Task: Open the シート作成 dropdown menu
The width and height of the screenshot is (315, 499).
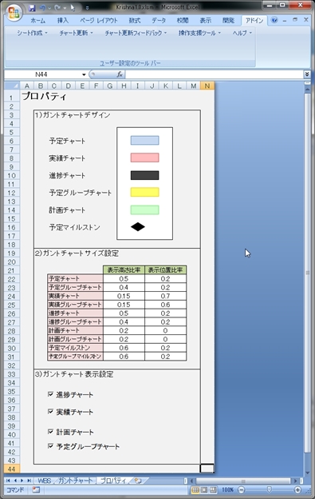Action: pos(32,33)
